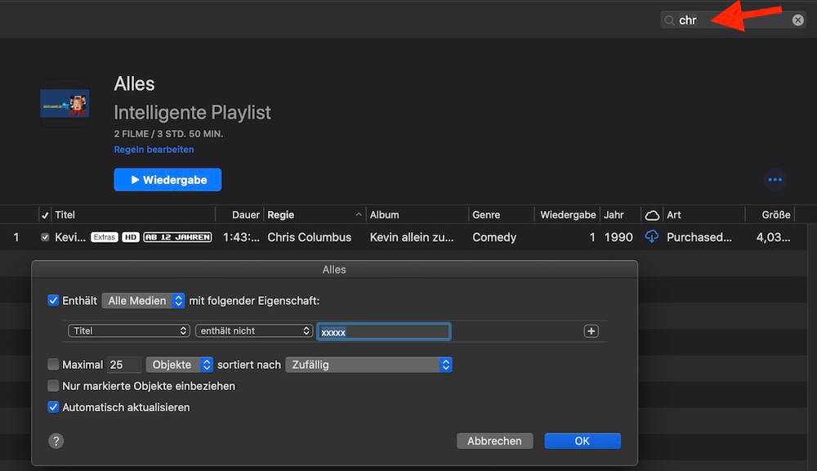Open the 'Alle Medien' dropdown

point(144,301)
